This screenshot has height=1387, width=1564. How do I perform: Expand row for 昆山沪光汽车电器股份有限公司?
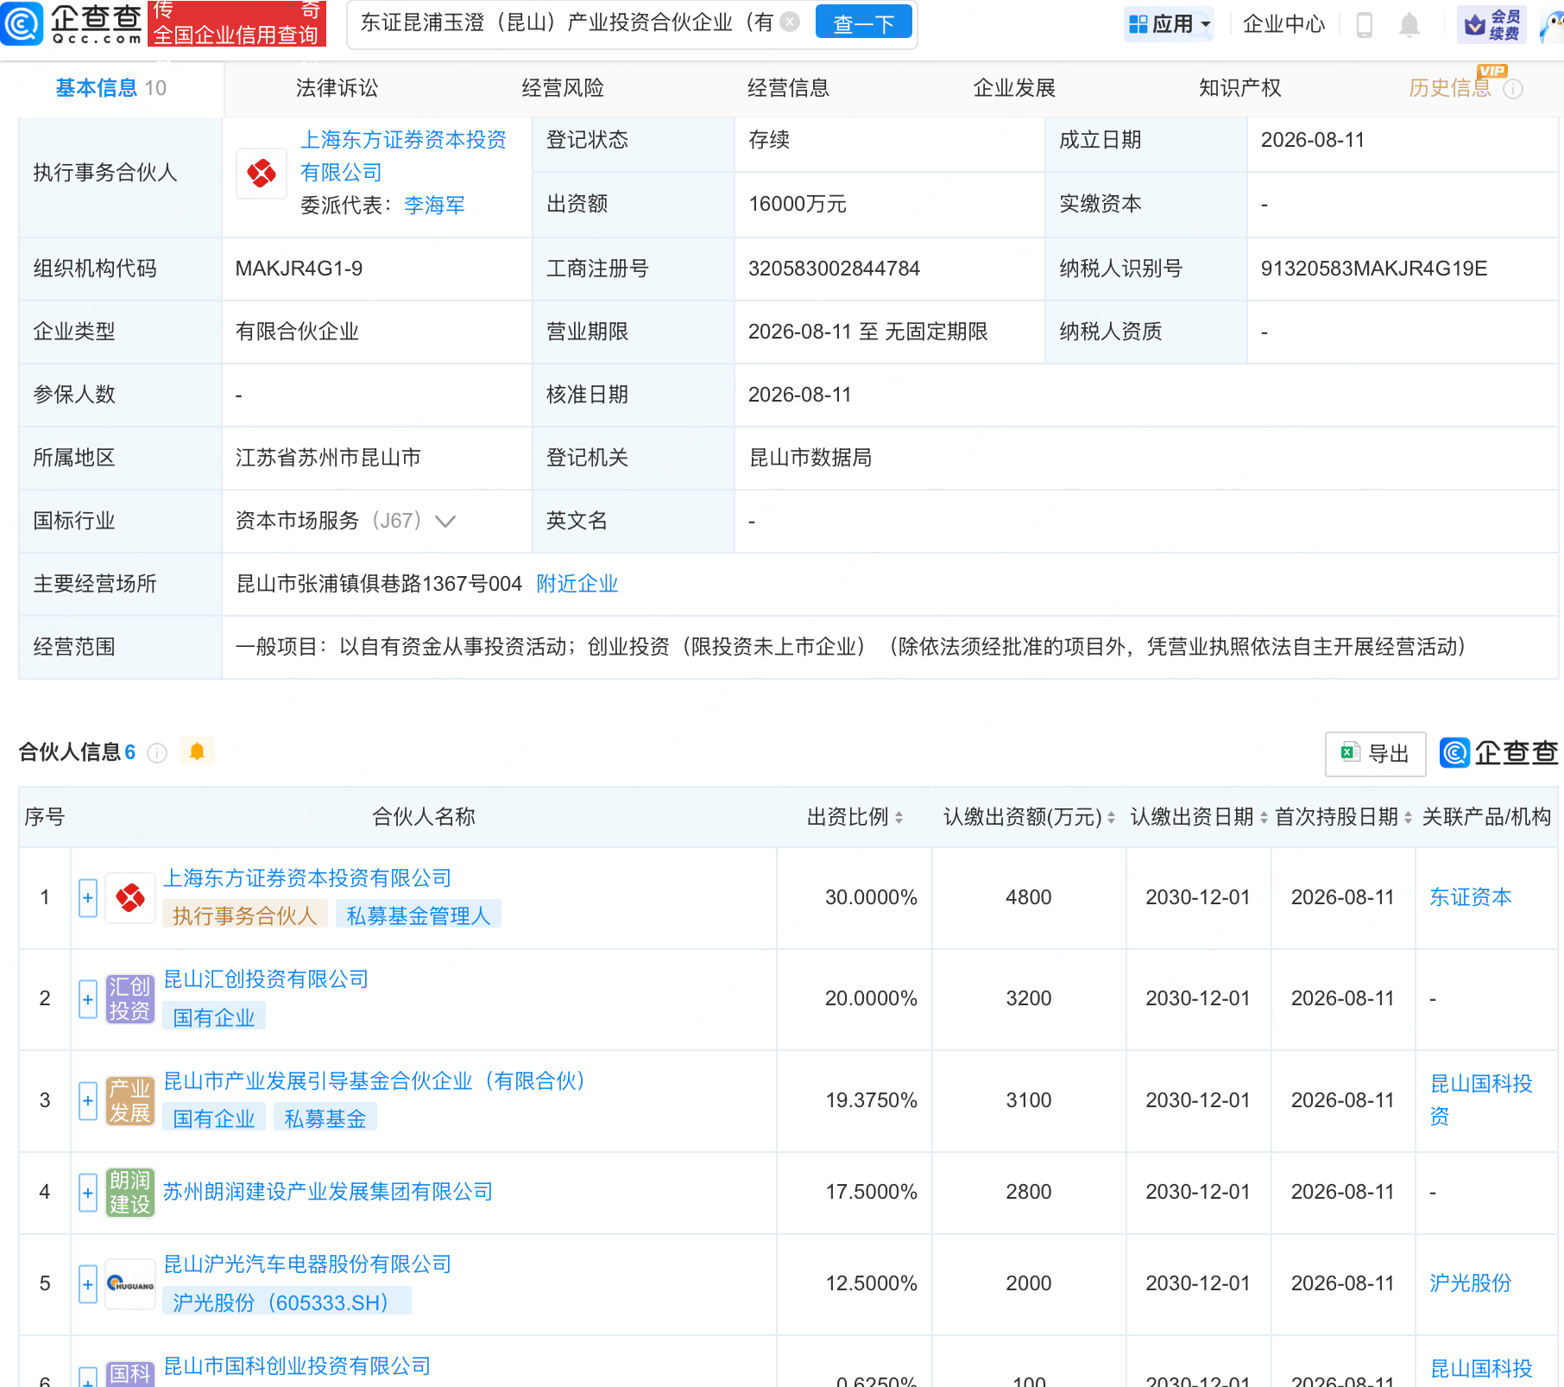[88, 1284]
